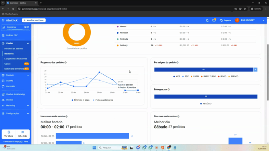Click the rocket icon beside Completar
The image size is (269, 151).
pos(4,27)
